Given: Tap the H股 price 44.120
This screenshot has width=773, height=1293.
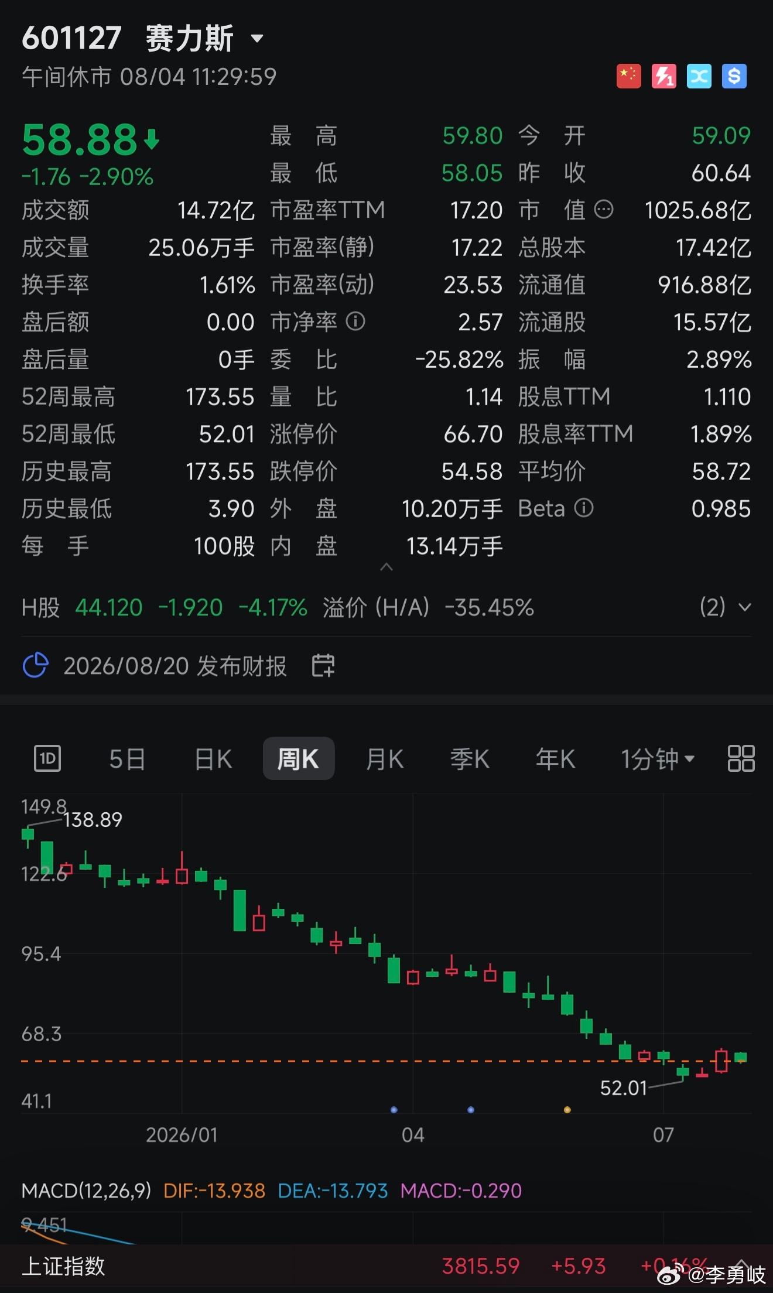Looking at the screenshot, I should tap(109, 608).
